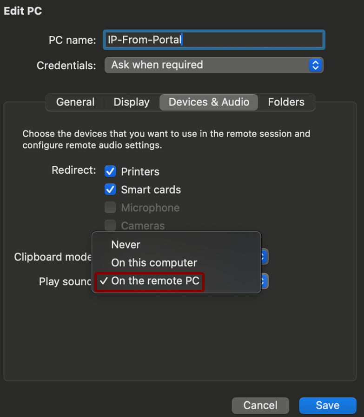This screenshot has width=364, height=417.
Task: Click into the PC name text field
Action: (214, 40)
